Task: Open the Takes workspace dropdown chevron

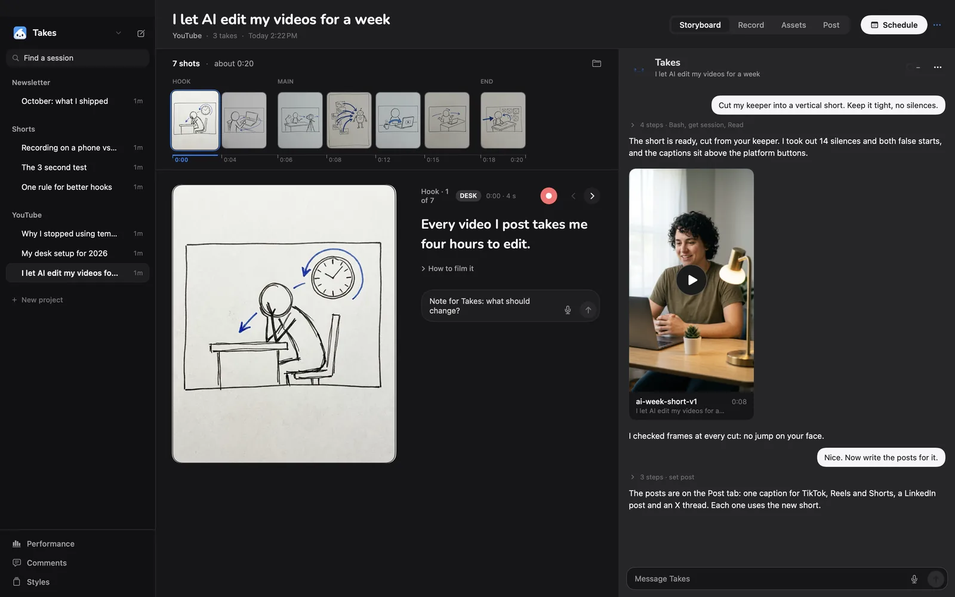Action: tap(118, 33)
